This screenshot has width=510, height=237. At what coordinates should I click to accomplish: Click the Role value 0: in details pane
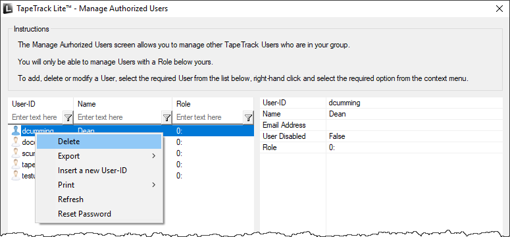[332, 147]
